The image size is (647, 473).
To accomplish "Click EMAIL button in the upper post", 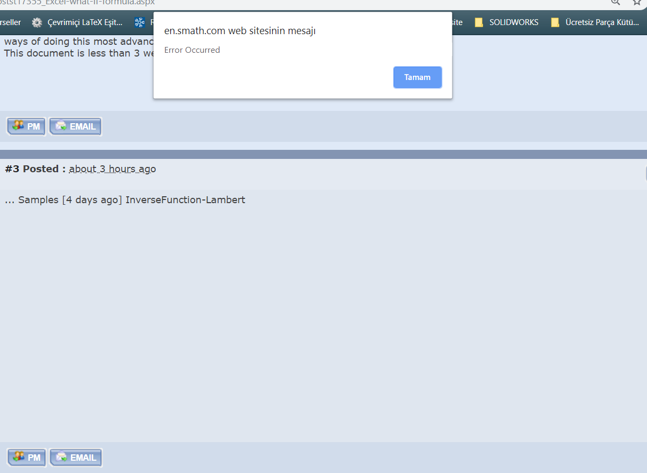I will coord(75,126).
